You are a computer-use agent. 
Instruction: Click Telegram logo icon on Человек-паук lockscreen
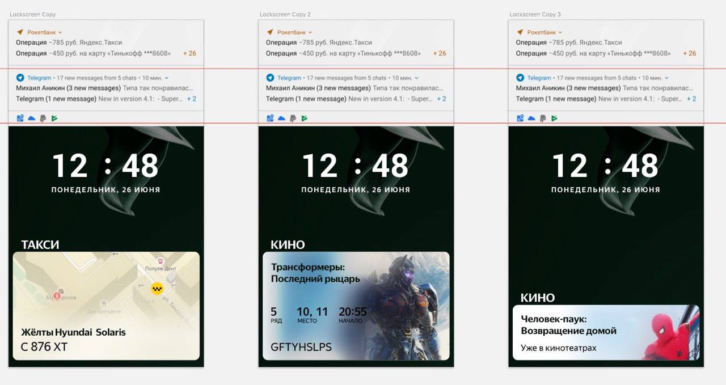pos(520,78)
